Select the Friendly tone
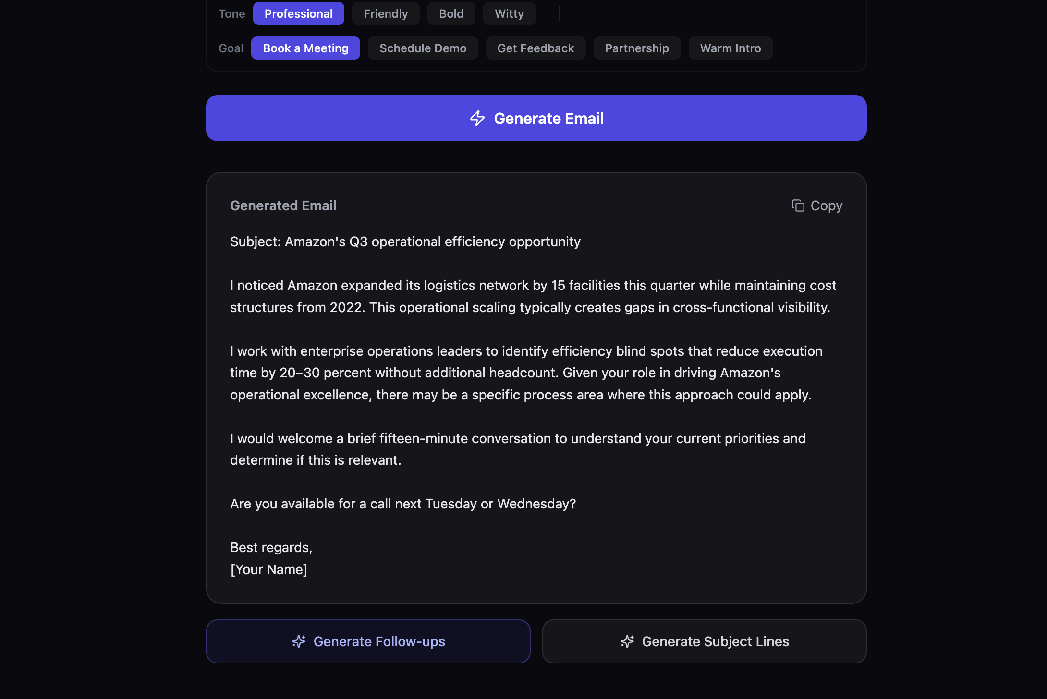 [386, 13]
